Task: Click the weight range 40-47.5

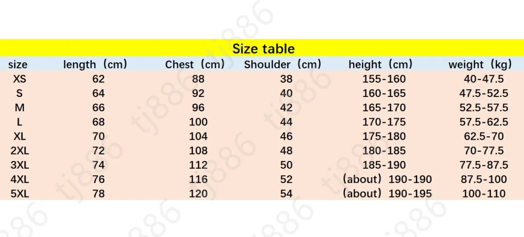Action: click(484, 79)
